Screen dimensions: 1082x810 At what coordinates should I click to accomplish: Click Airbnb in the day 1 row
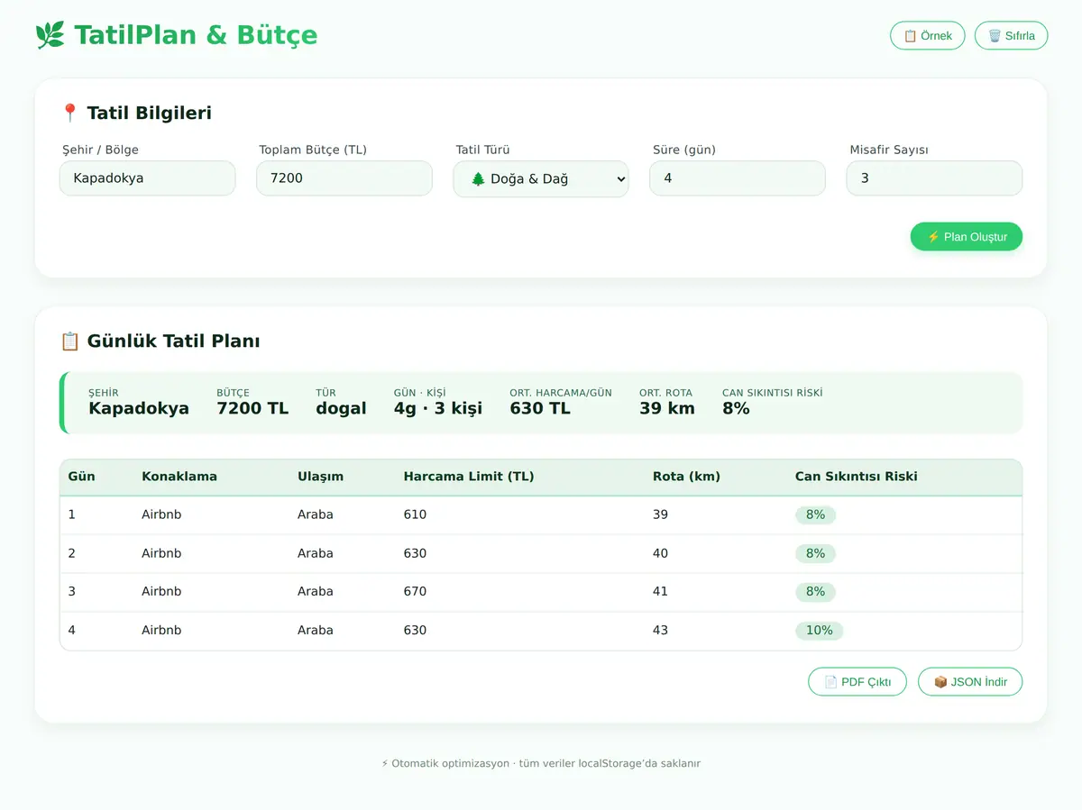click(x=161, y=514)
